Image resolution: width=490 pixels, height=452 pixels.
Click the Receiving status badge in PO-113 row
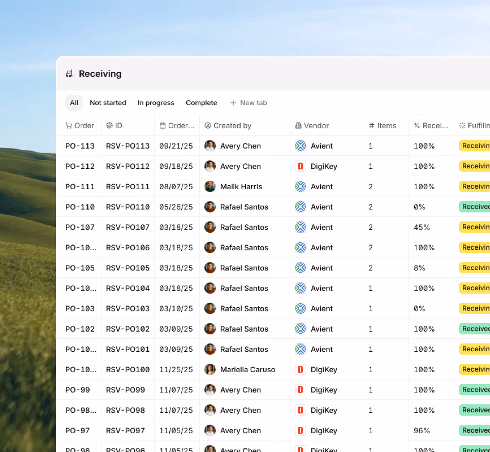tap(474, 146)
